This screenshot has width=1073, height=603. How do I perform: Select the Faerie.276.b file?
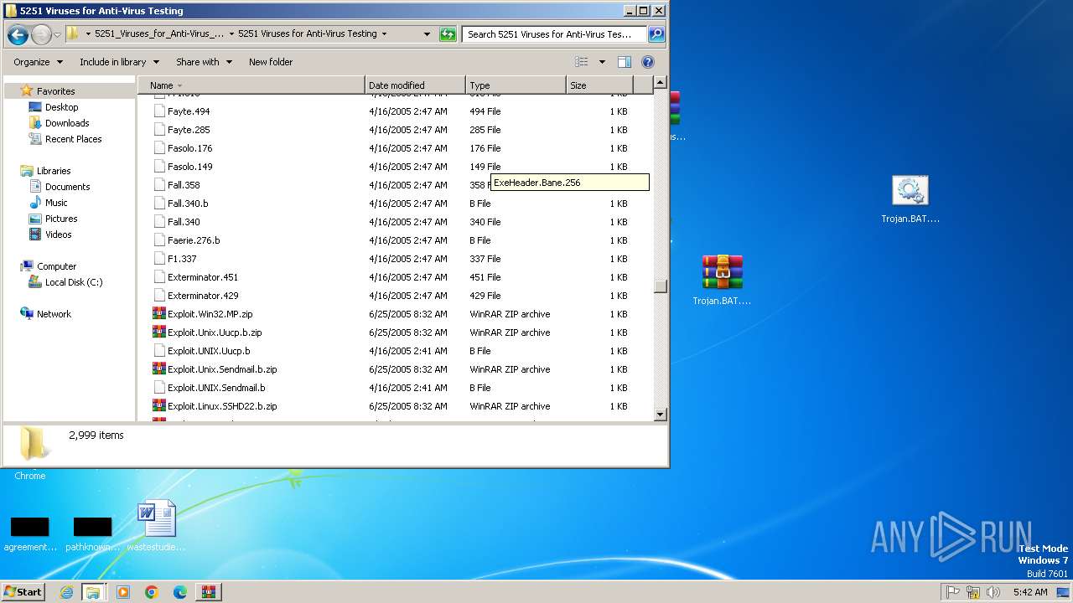click(x=194, y=240)
